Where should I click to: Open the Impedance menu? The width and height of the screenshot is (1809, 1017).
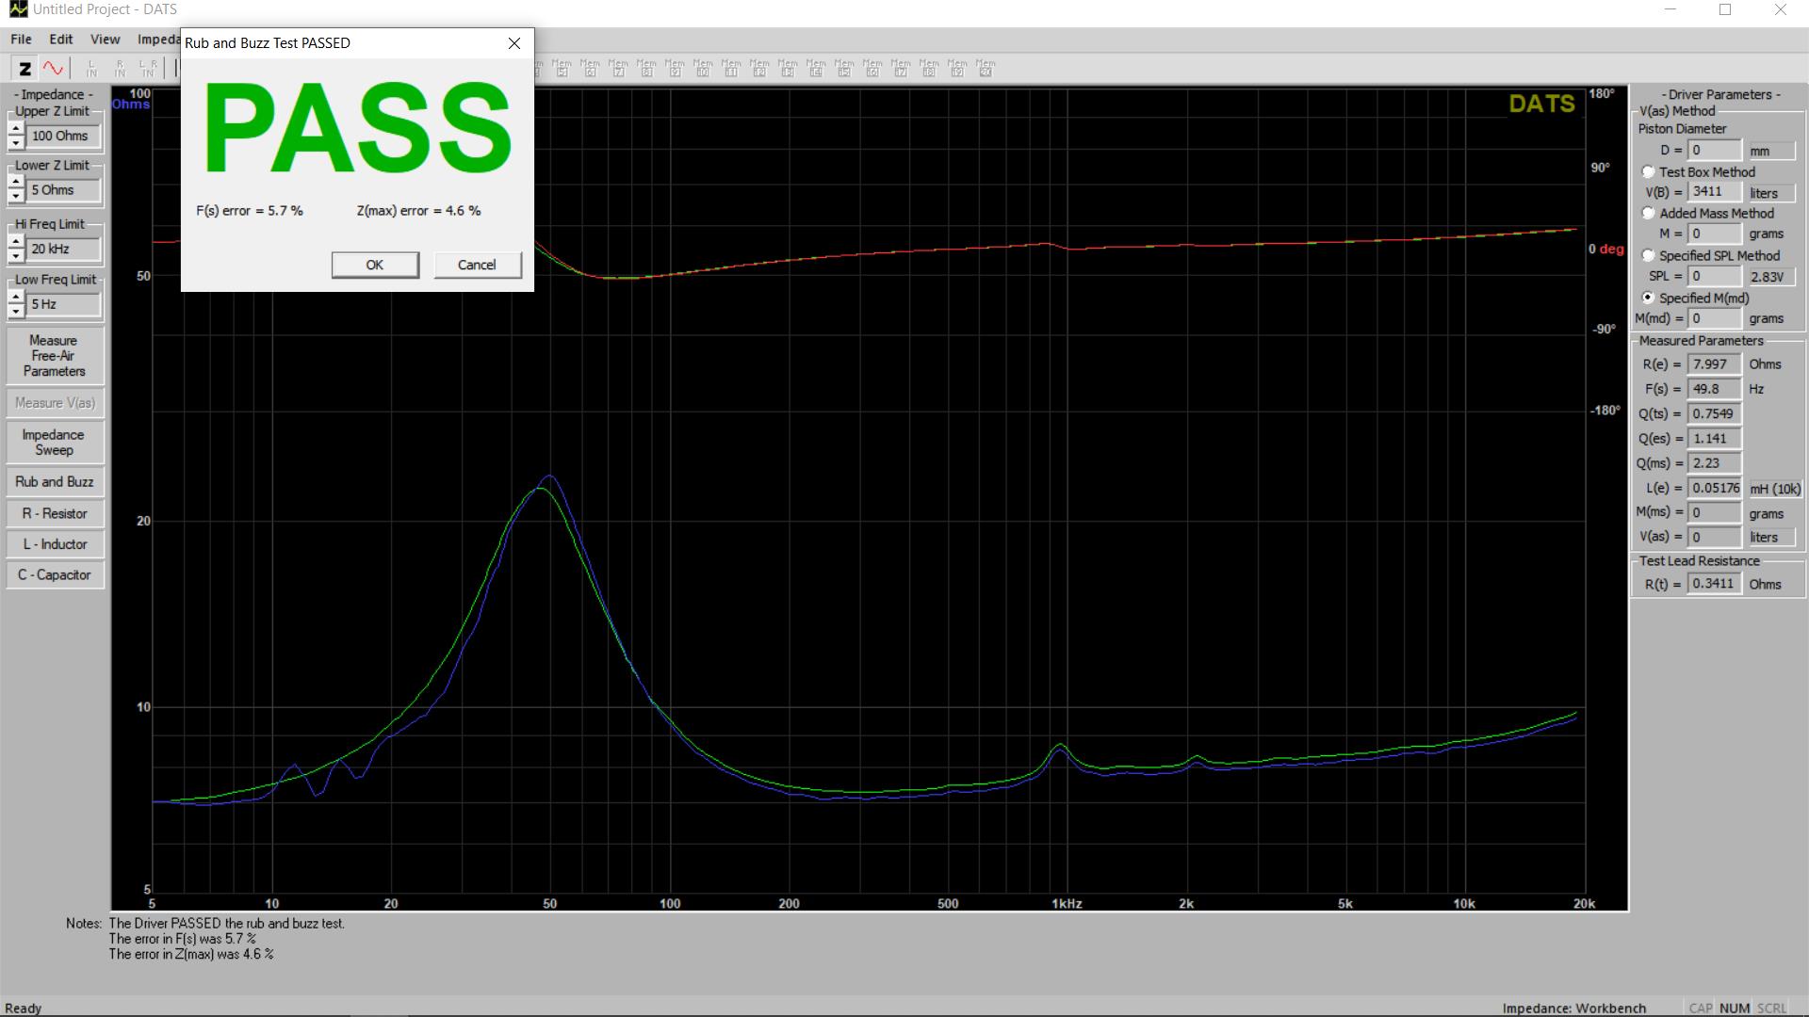pos(158,39)
